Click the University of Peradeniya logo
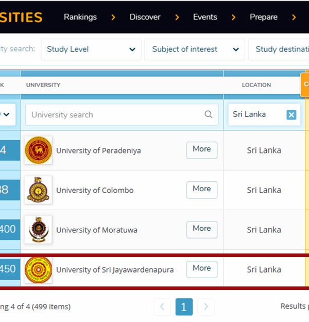The height and width of the screenshot is (322, 309). coord(38,150)
